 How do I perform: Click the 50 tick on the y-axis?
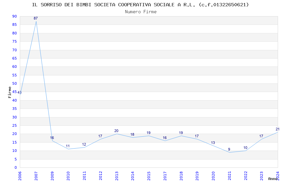(x=14, y=83)
